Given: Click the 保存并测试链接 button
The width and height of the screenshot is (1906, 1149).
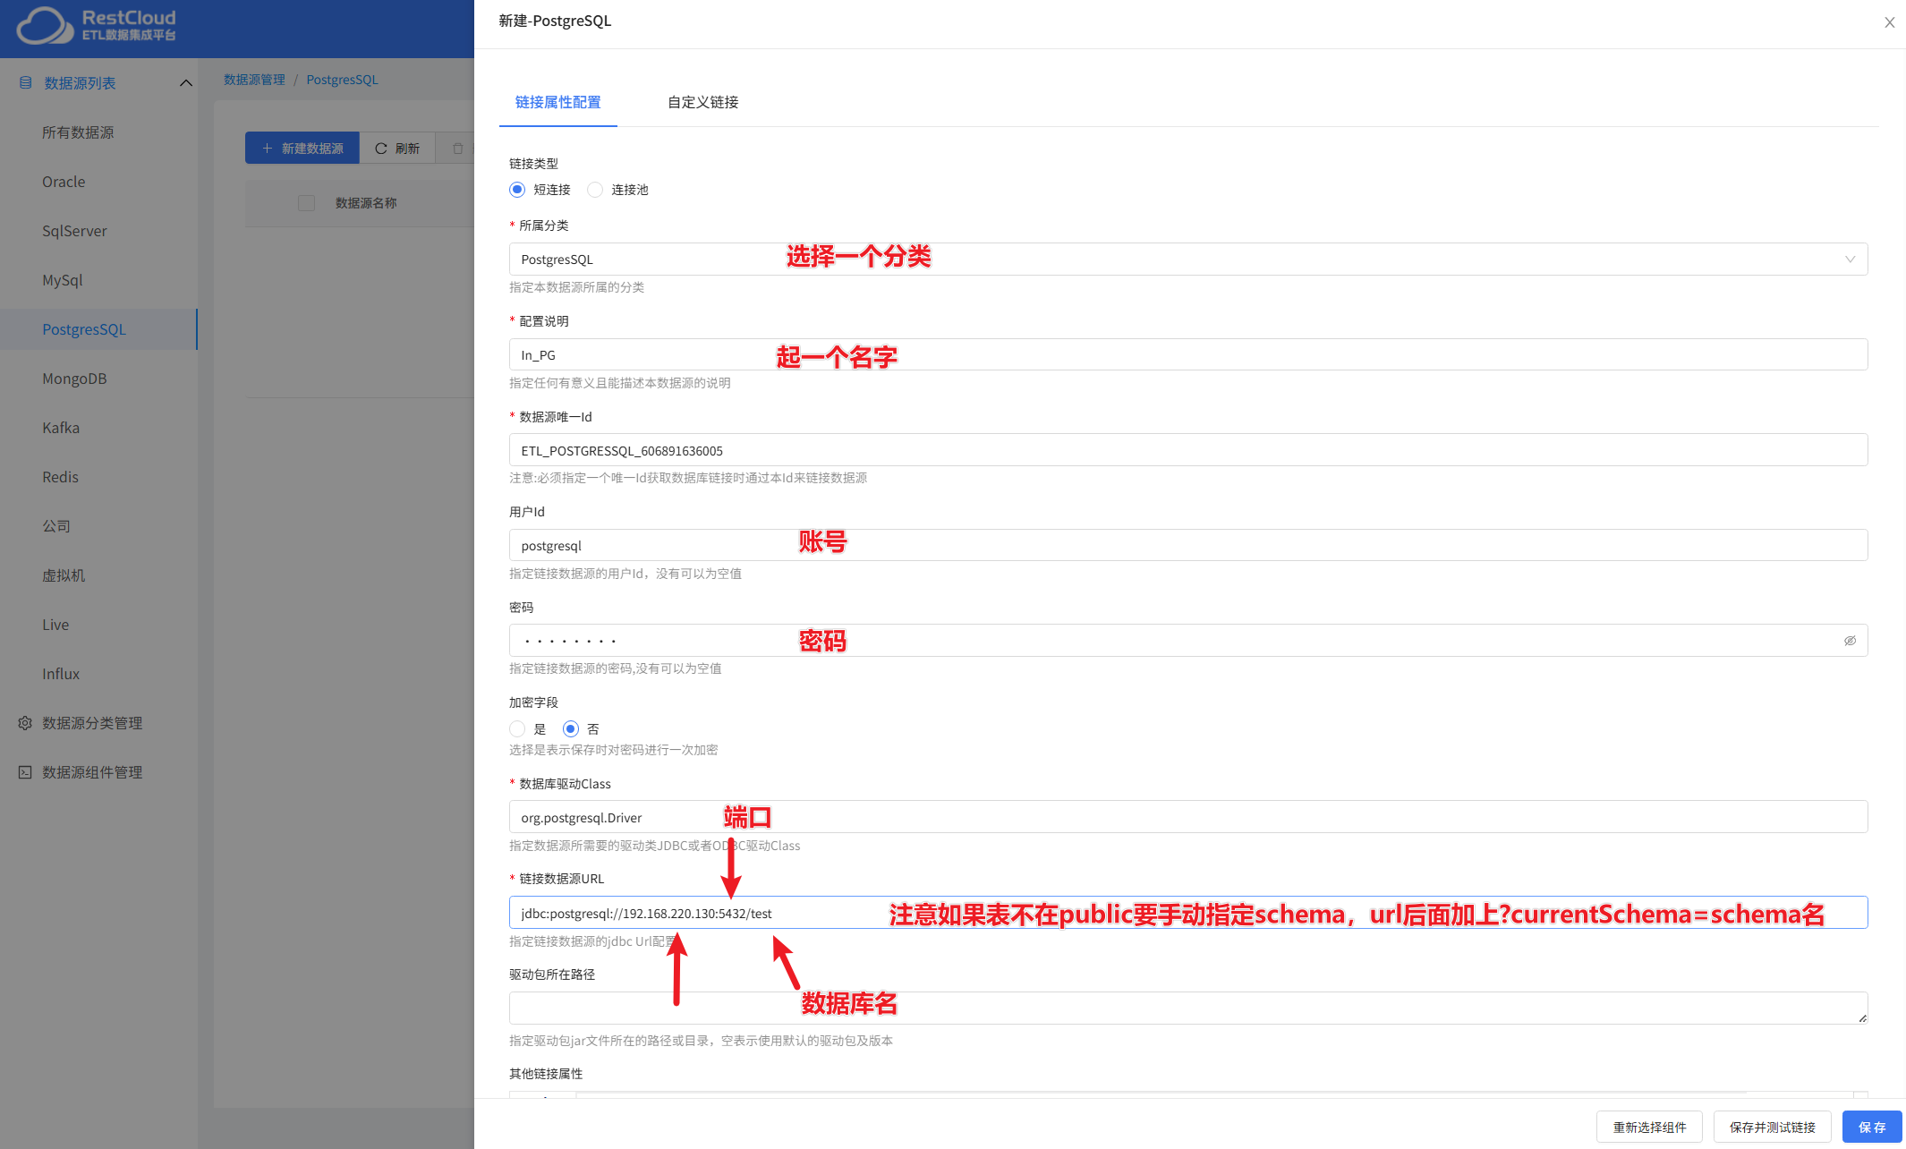Looking at the screenshot, I should (x=1773, y=1127).
